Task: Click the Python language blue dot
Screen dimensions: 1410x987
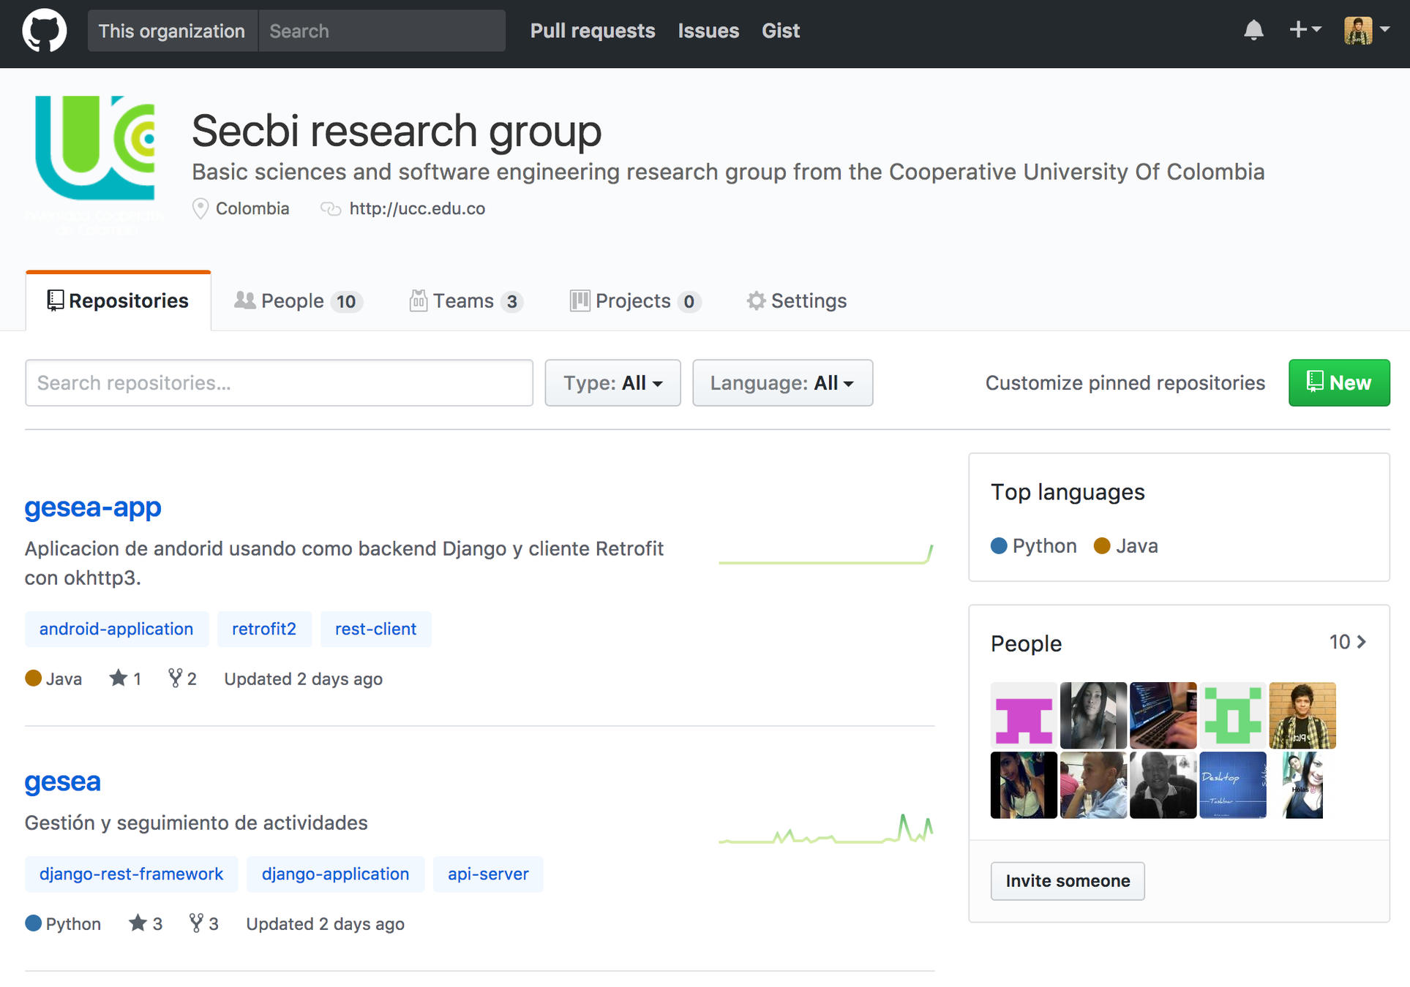Action: click(999, 546)
